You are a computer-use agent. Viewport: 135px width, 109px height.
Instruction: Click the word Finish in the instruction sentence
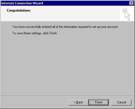53,33
